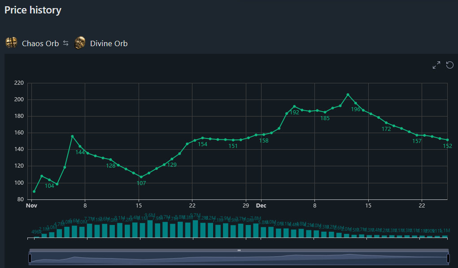This screenshot has width=458, height=268.
Task: Select data point labeled 128
Action: [x=110, y=160]
